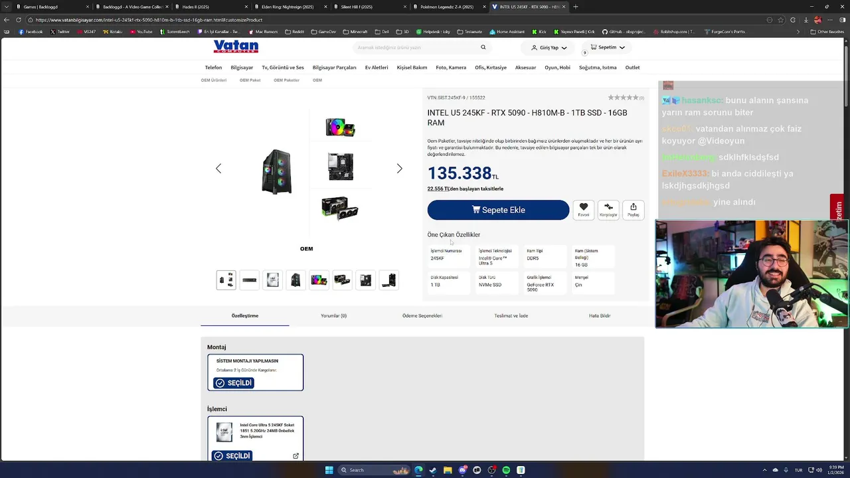
Task: Open Spotify from the taskbar
Action: (x=506, y=470)
